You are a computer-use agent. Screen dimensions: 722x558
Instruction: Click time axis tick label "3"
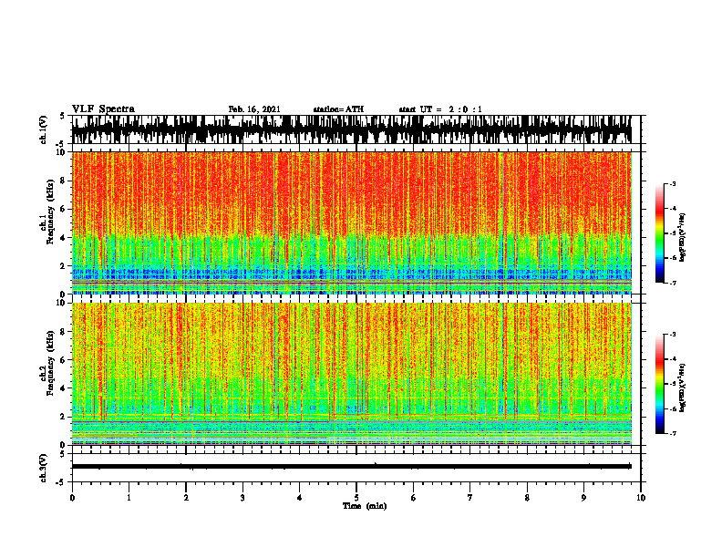tap(242, 498)
